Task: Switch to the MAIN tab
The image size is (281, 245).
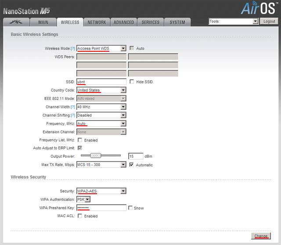Action: pos(43,22)
